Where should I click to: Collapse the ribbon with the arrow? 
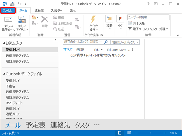(x=178, y=35)
